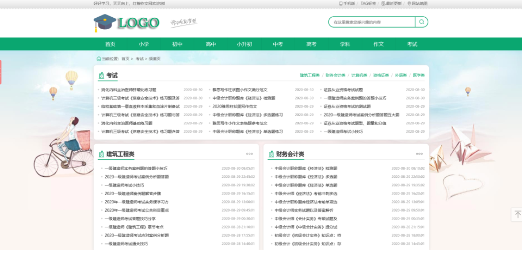522x255 pixels.
Task: Expand more items in 财务会计类 panel
Action: [x=419, y=154]
